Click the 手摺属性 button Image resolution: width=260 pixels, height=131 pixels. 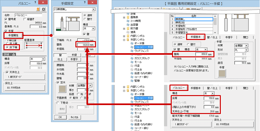click(x=13, y=35)
